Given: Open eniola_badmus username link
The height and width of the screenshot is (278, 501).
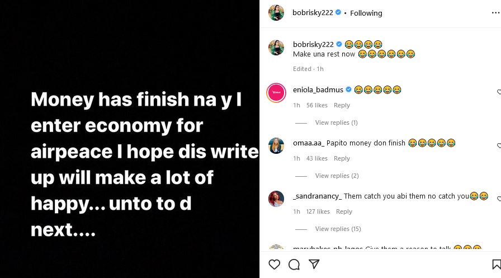Looking at the screenshot, I should [x=318, y=89].
